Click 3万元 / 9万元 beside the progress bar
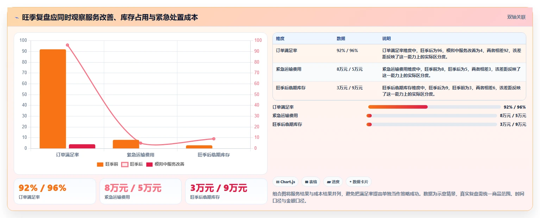The height and width of the screenshot is (218, 540). (513, 124)
